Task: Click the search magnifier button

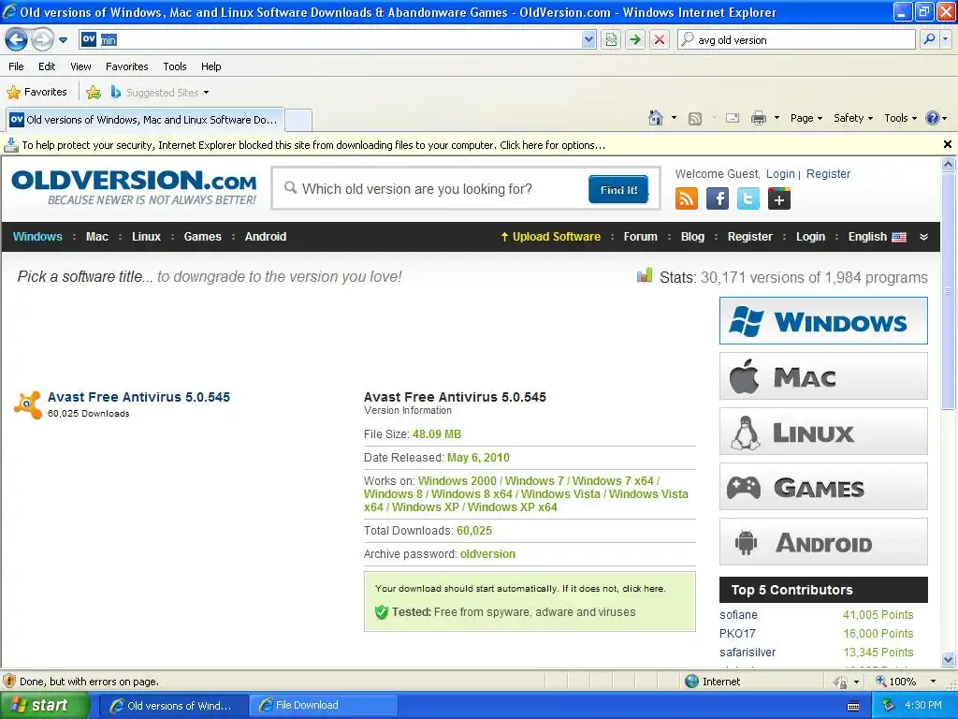Action: [929, 39]
